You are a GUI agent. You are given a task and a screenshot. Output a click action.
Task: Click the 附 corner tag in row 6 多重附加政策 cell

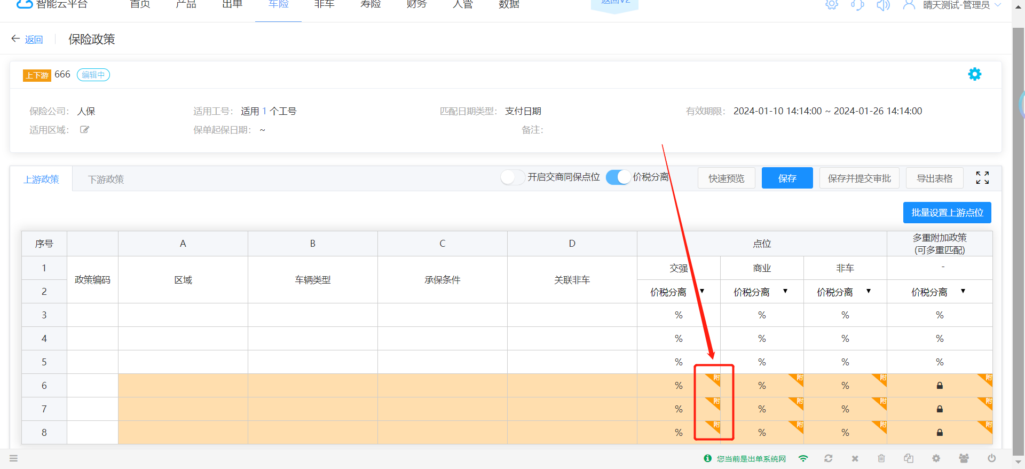click(987, 379)
